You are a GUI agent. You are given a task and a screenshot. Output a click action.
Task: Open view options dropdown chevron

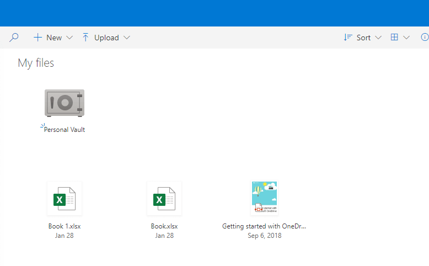pos(407,38)
